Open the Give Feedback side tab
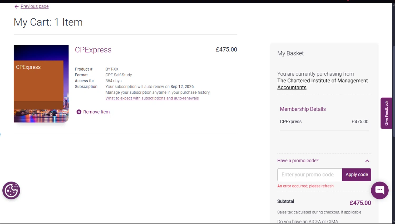395x224 pixels. coord(386,113)
